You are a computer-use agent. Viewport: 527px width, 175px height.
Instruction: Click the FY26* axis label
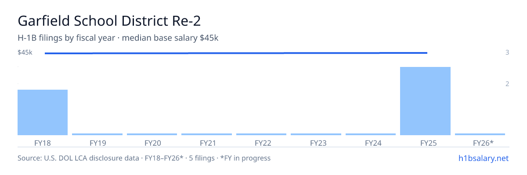(x=483, y=143)
